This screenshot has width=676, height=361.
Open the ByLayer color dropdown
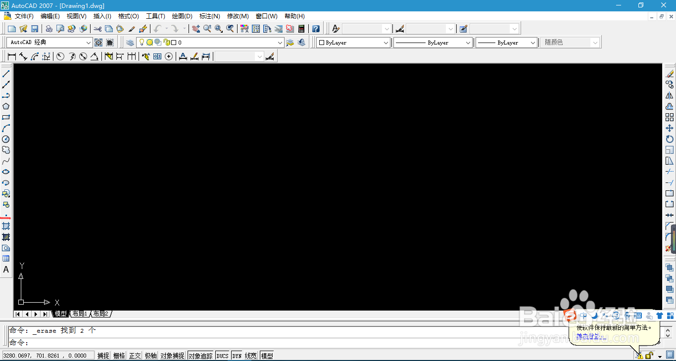coord(386,43)
